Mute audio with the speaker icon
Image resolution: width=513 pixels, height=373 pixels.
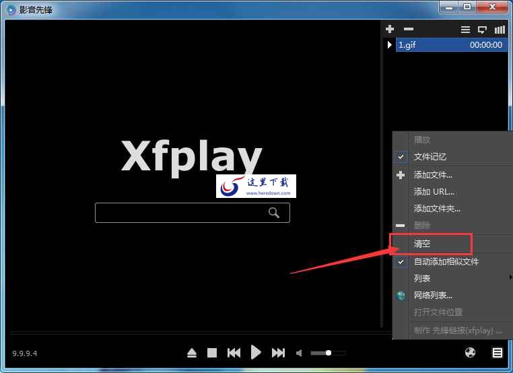click(299, 353)
